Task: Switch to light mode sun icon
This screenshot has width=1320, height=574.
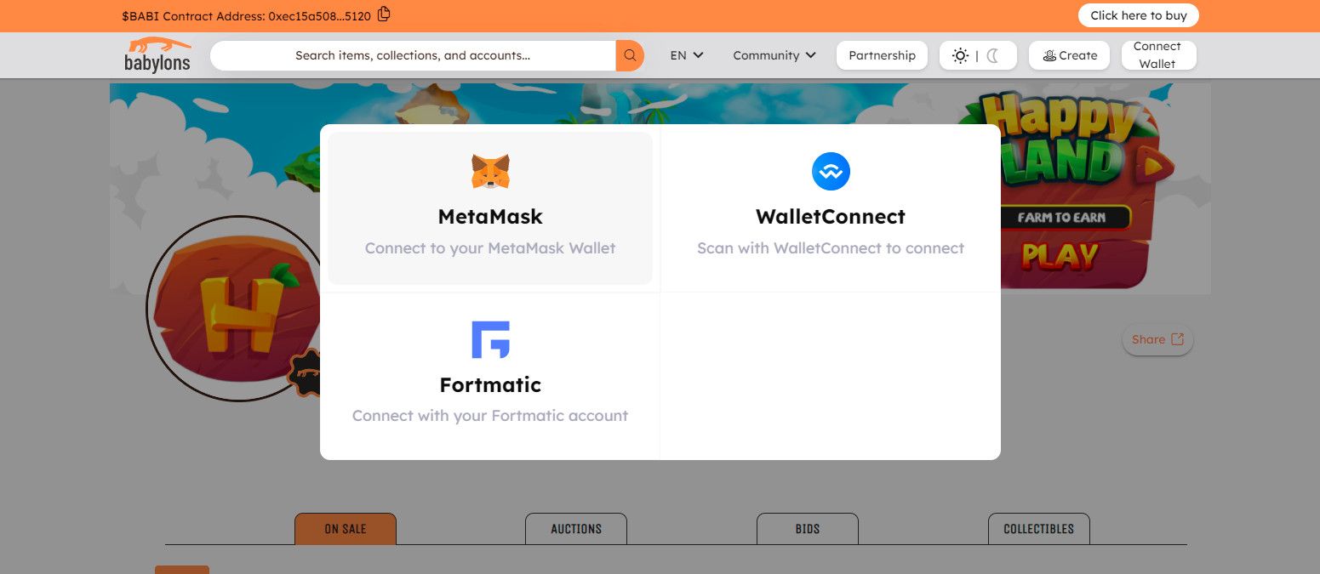Action: 960,55
